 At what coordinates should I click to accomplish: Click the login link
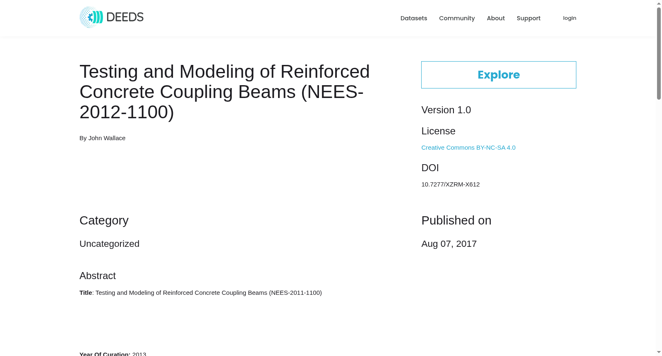[569, 18]
